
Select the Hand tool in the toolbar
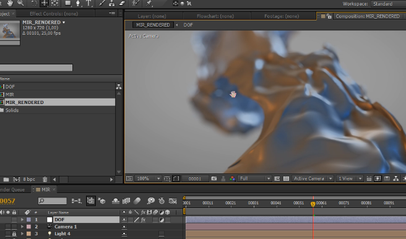(x=10, y=3)
